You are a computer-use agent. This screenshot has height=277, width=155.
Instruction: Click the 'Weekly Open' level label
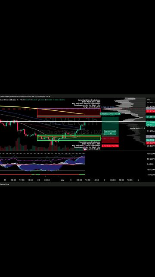pos(137,128)
